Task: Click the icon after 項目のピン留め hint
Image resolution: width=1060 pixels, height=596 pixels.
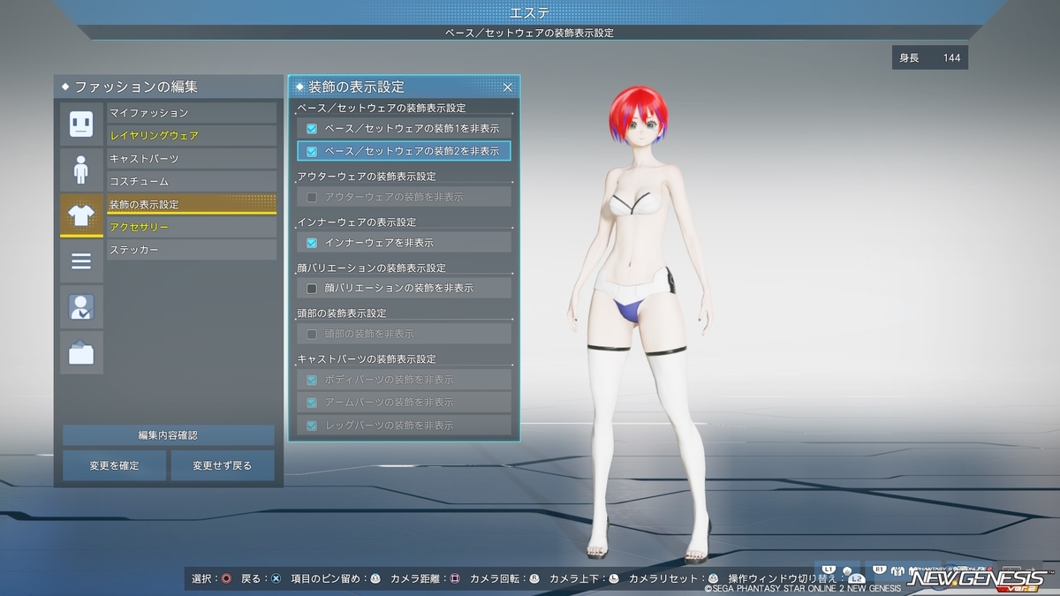Action: 375,579
